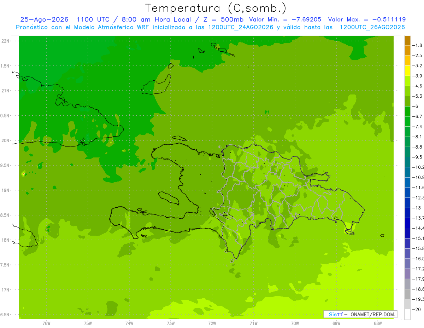Click the "69W" longitude label

(336, 323)
